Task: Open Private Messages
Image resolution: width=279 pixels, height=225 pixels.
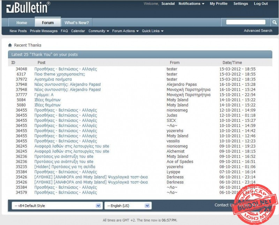Action: click(x=44, y=31)
